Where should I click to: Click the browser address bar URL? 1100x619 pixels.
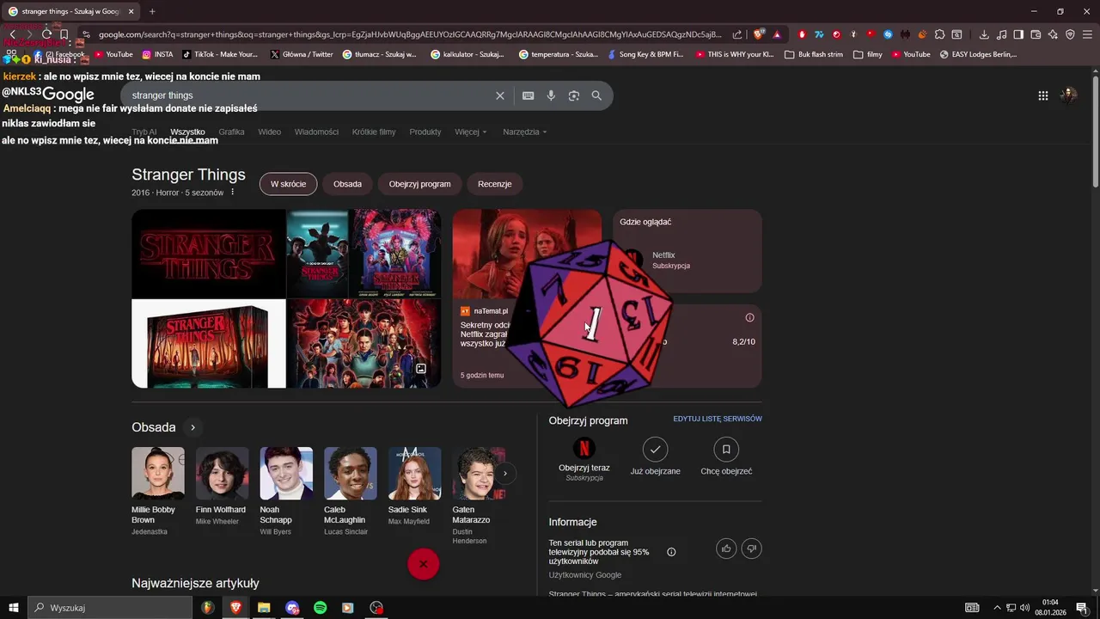[409, 34]
